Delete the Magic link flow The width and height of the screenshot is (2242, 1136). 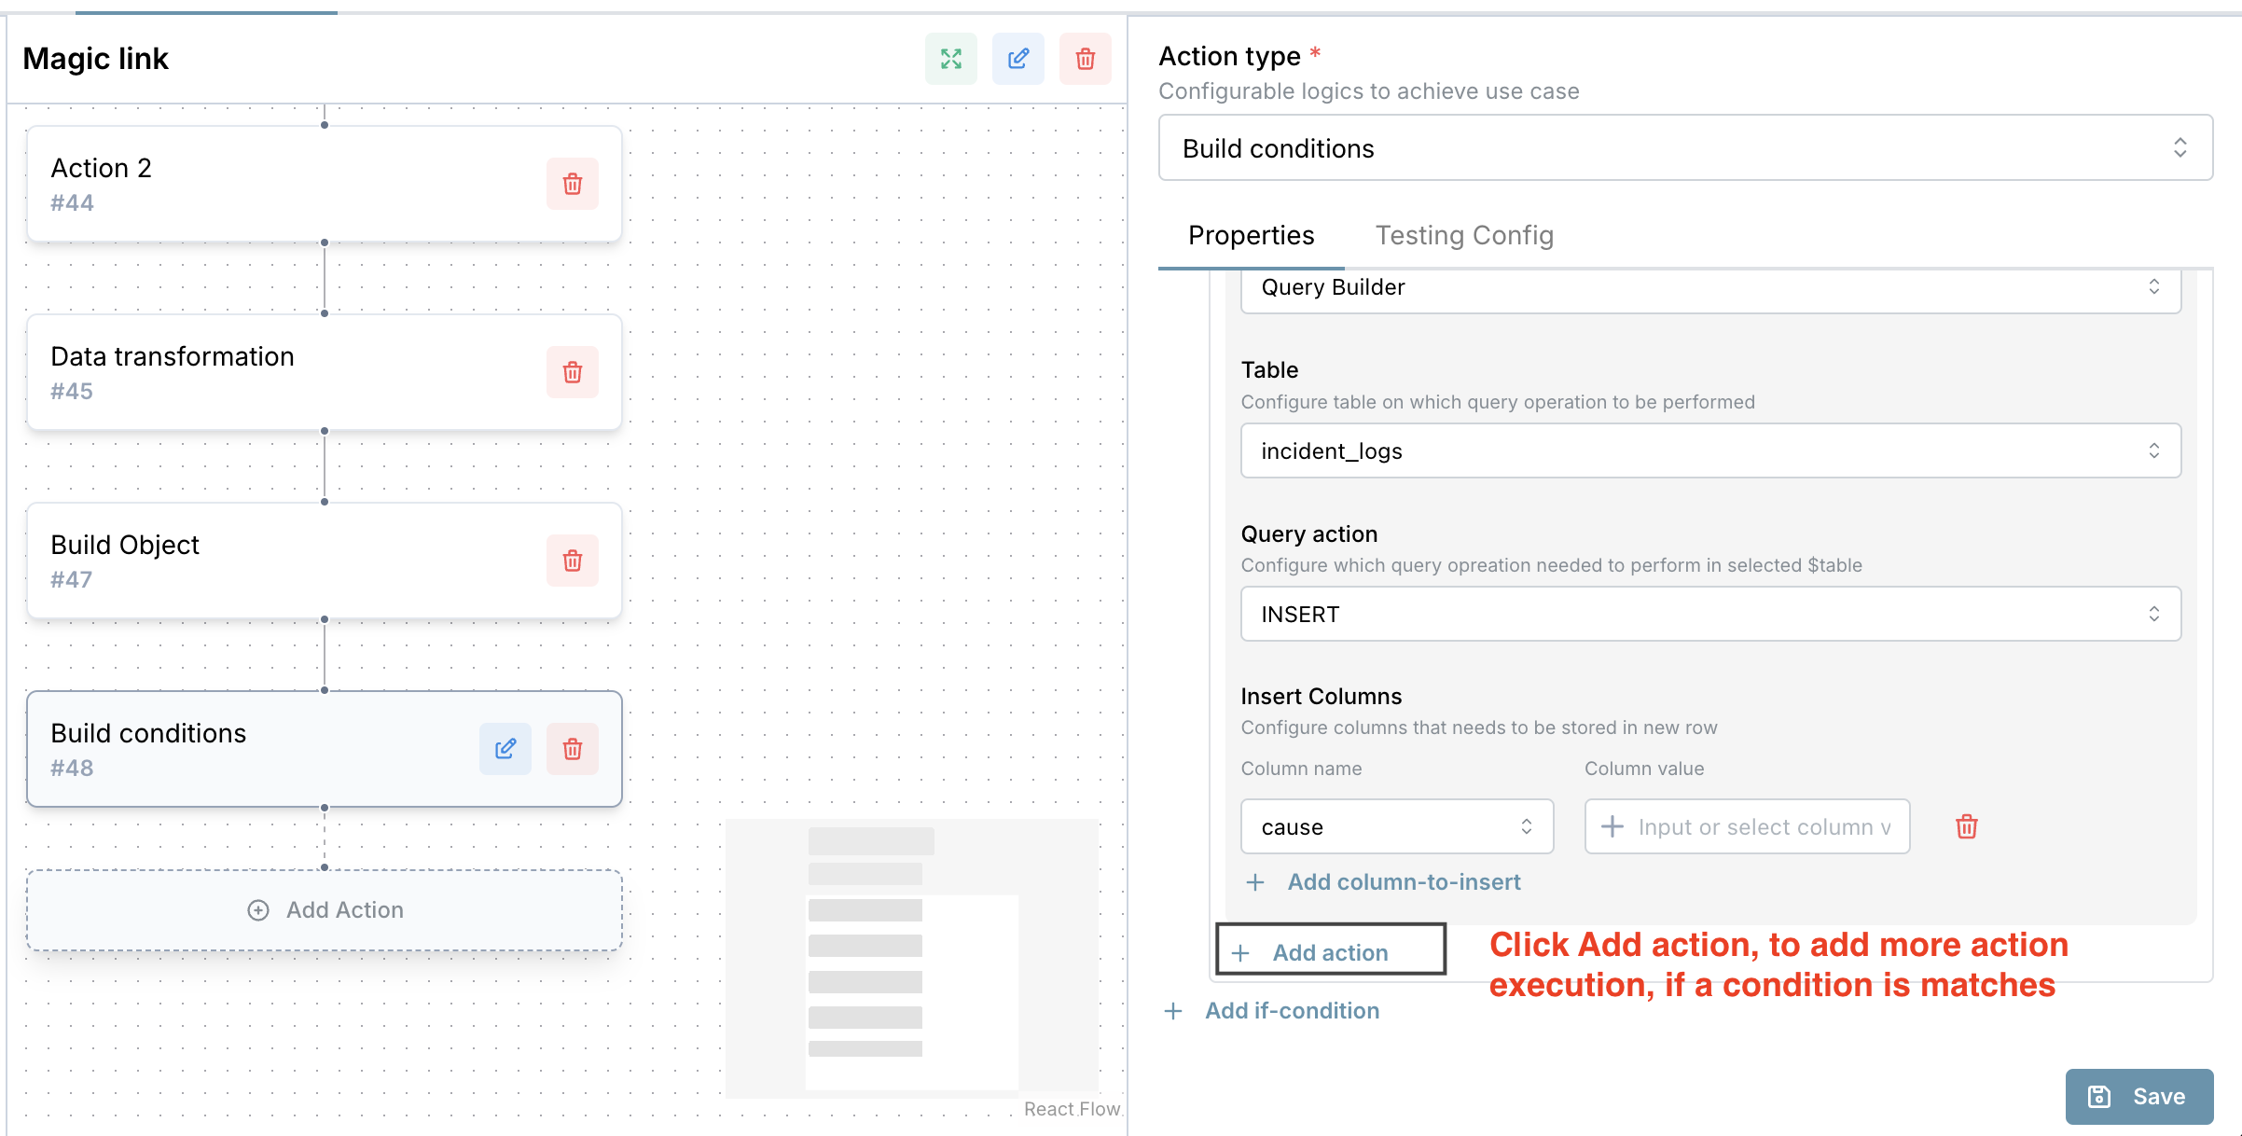pos(1085,59)
